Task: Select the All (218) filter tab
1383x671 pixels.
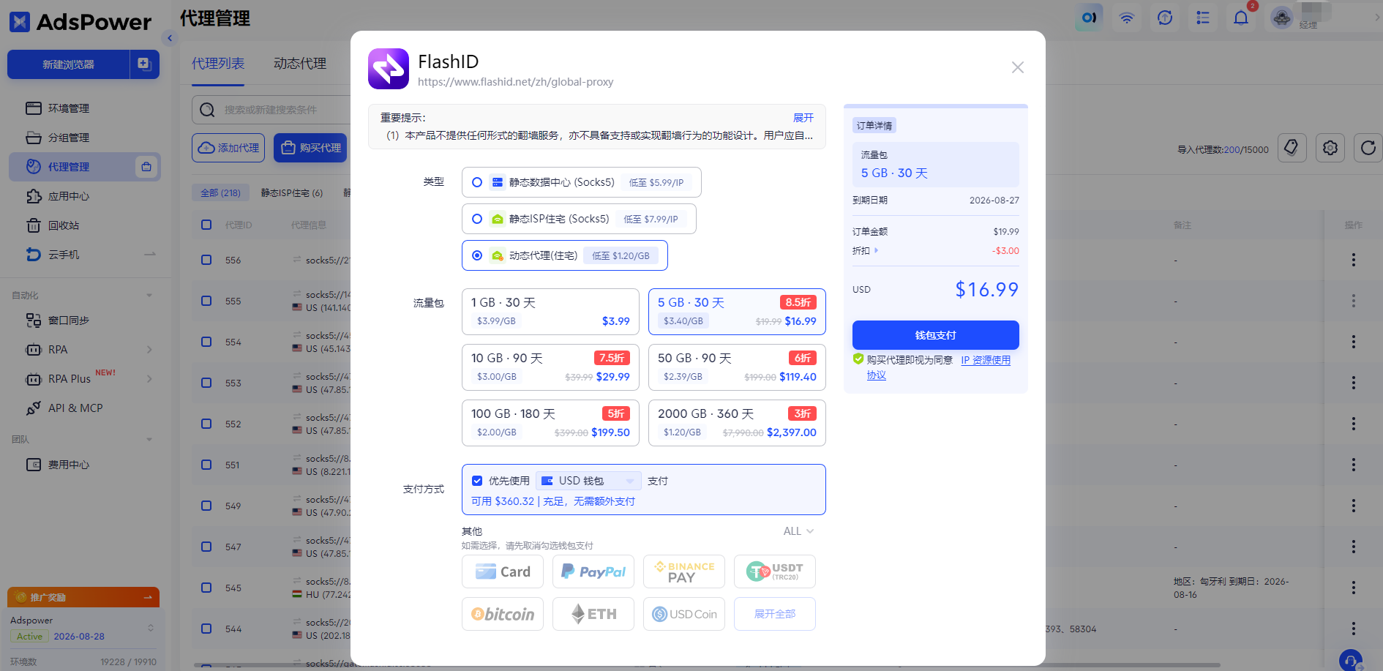Action: [x=220, y=193]
